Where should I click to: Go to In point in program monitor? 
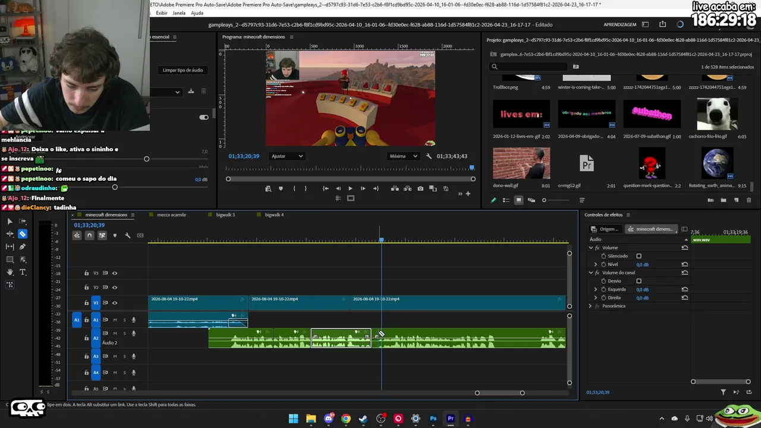point(326,188)
